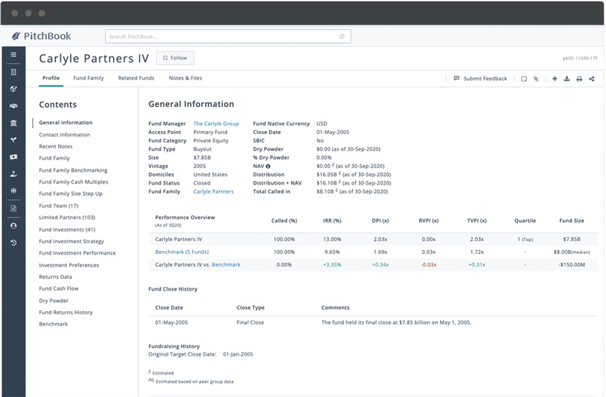The width and height of the screenshot is (606, 397).
Task: Click the pbID: 11045-17F text
Action: (580, 58)
